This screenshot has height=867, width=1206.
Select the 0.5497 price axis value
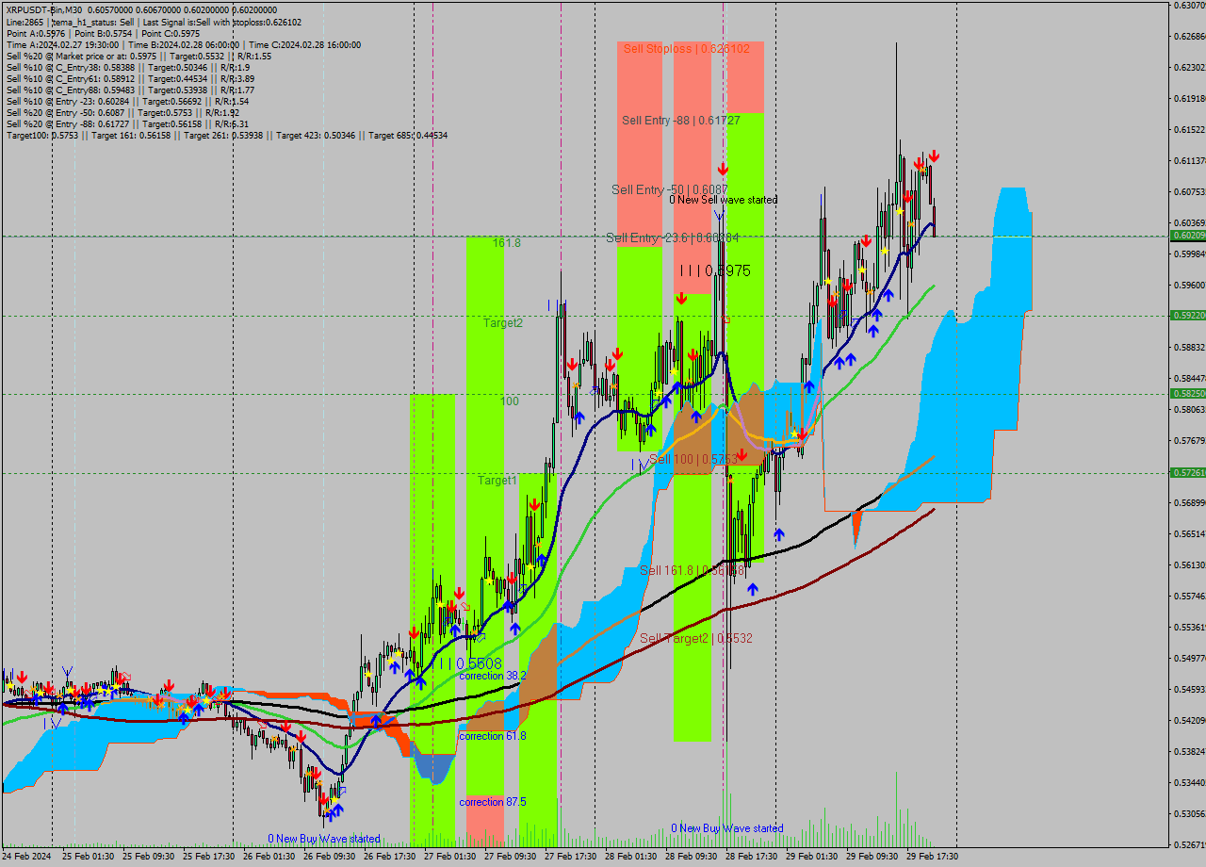(1190, 659)
